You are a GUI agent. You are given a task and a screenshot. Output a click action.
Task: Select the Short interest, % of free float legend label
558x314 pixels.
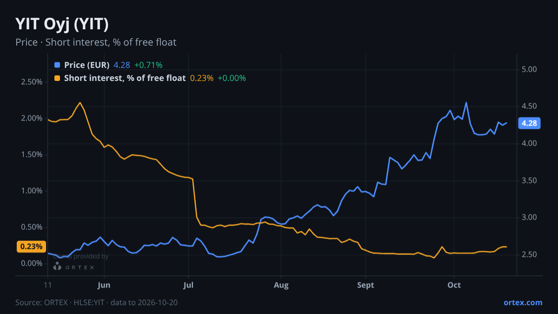125,78
